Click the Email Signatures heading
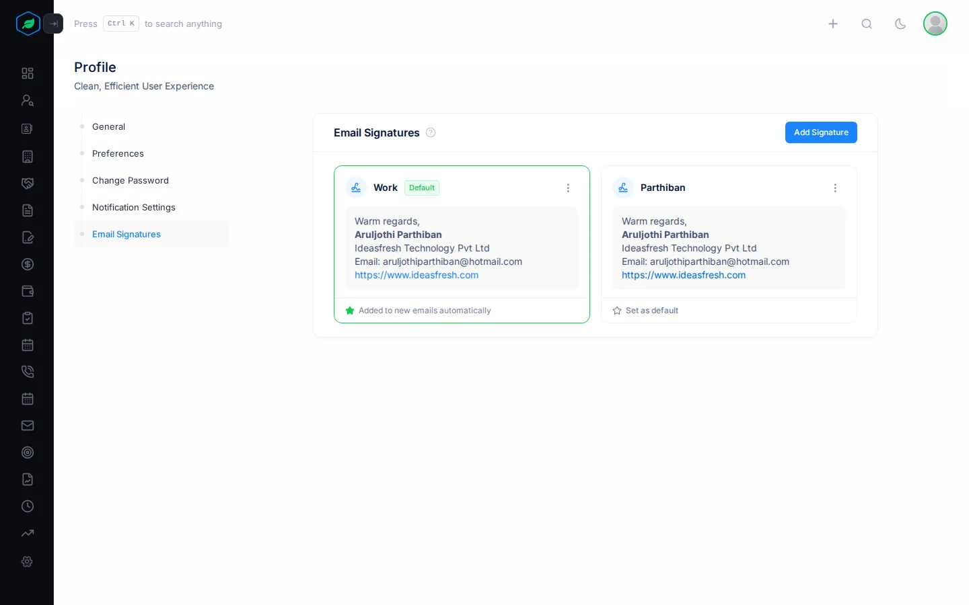This screenshot has width=969, height=605. pos(377,132)
